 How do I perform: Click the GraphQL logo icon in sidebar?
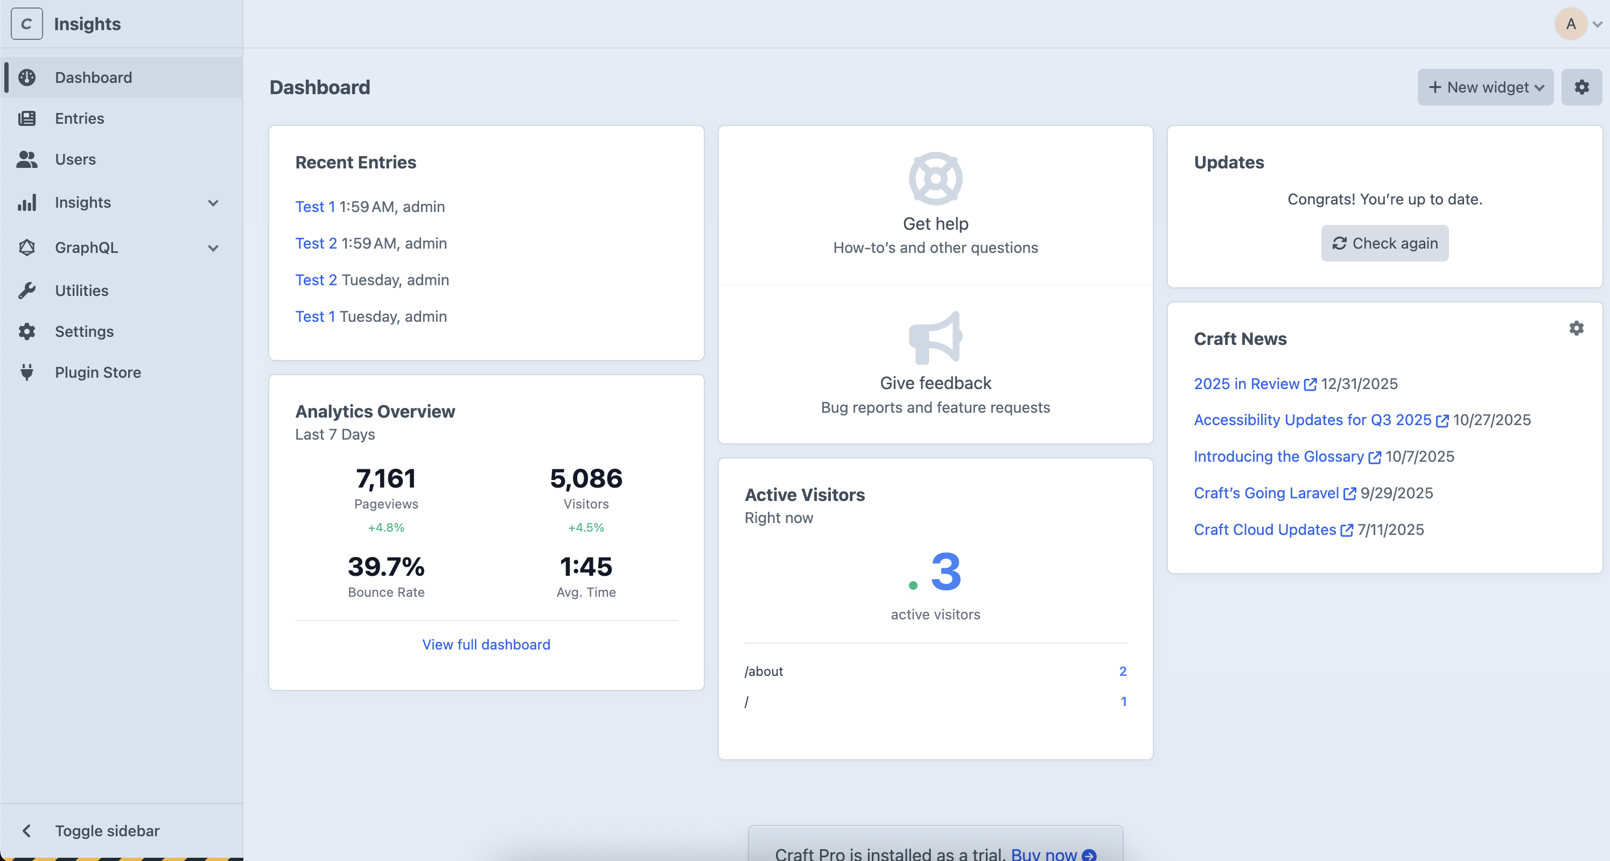click(x=27, y=248)
